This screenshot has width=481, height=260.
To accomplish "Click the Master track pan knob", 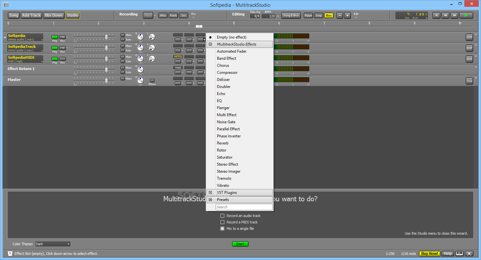I will pyautogui.click(x=141, y=81).
